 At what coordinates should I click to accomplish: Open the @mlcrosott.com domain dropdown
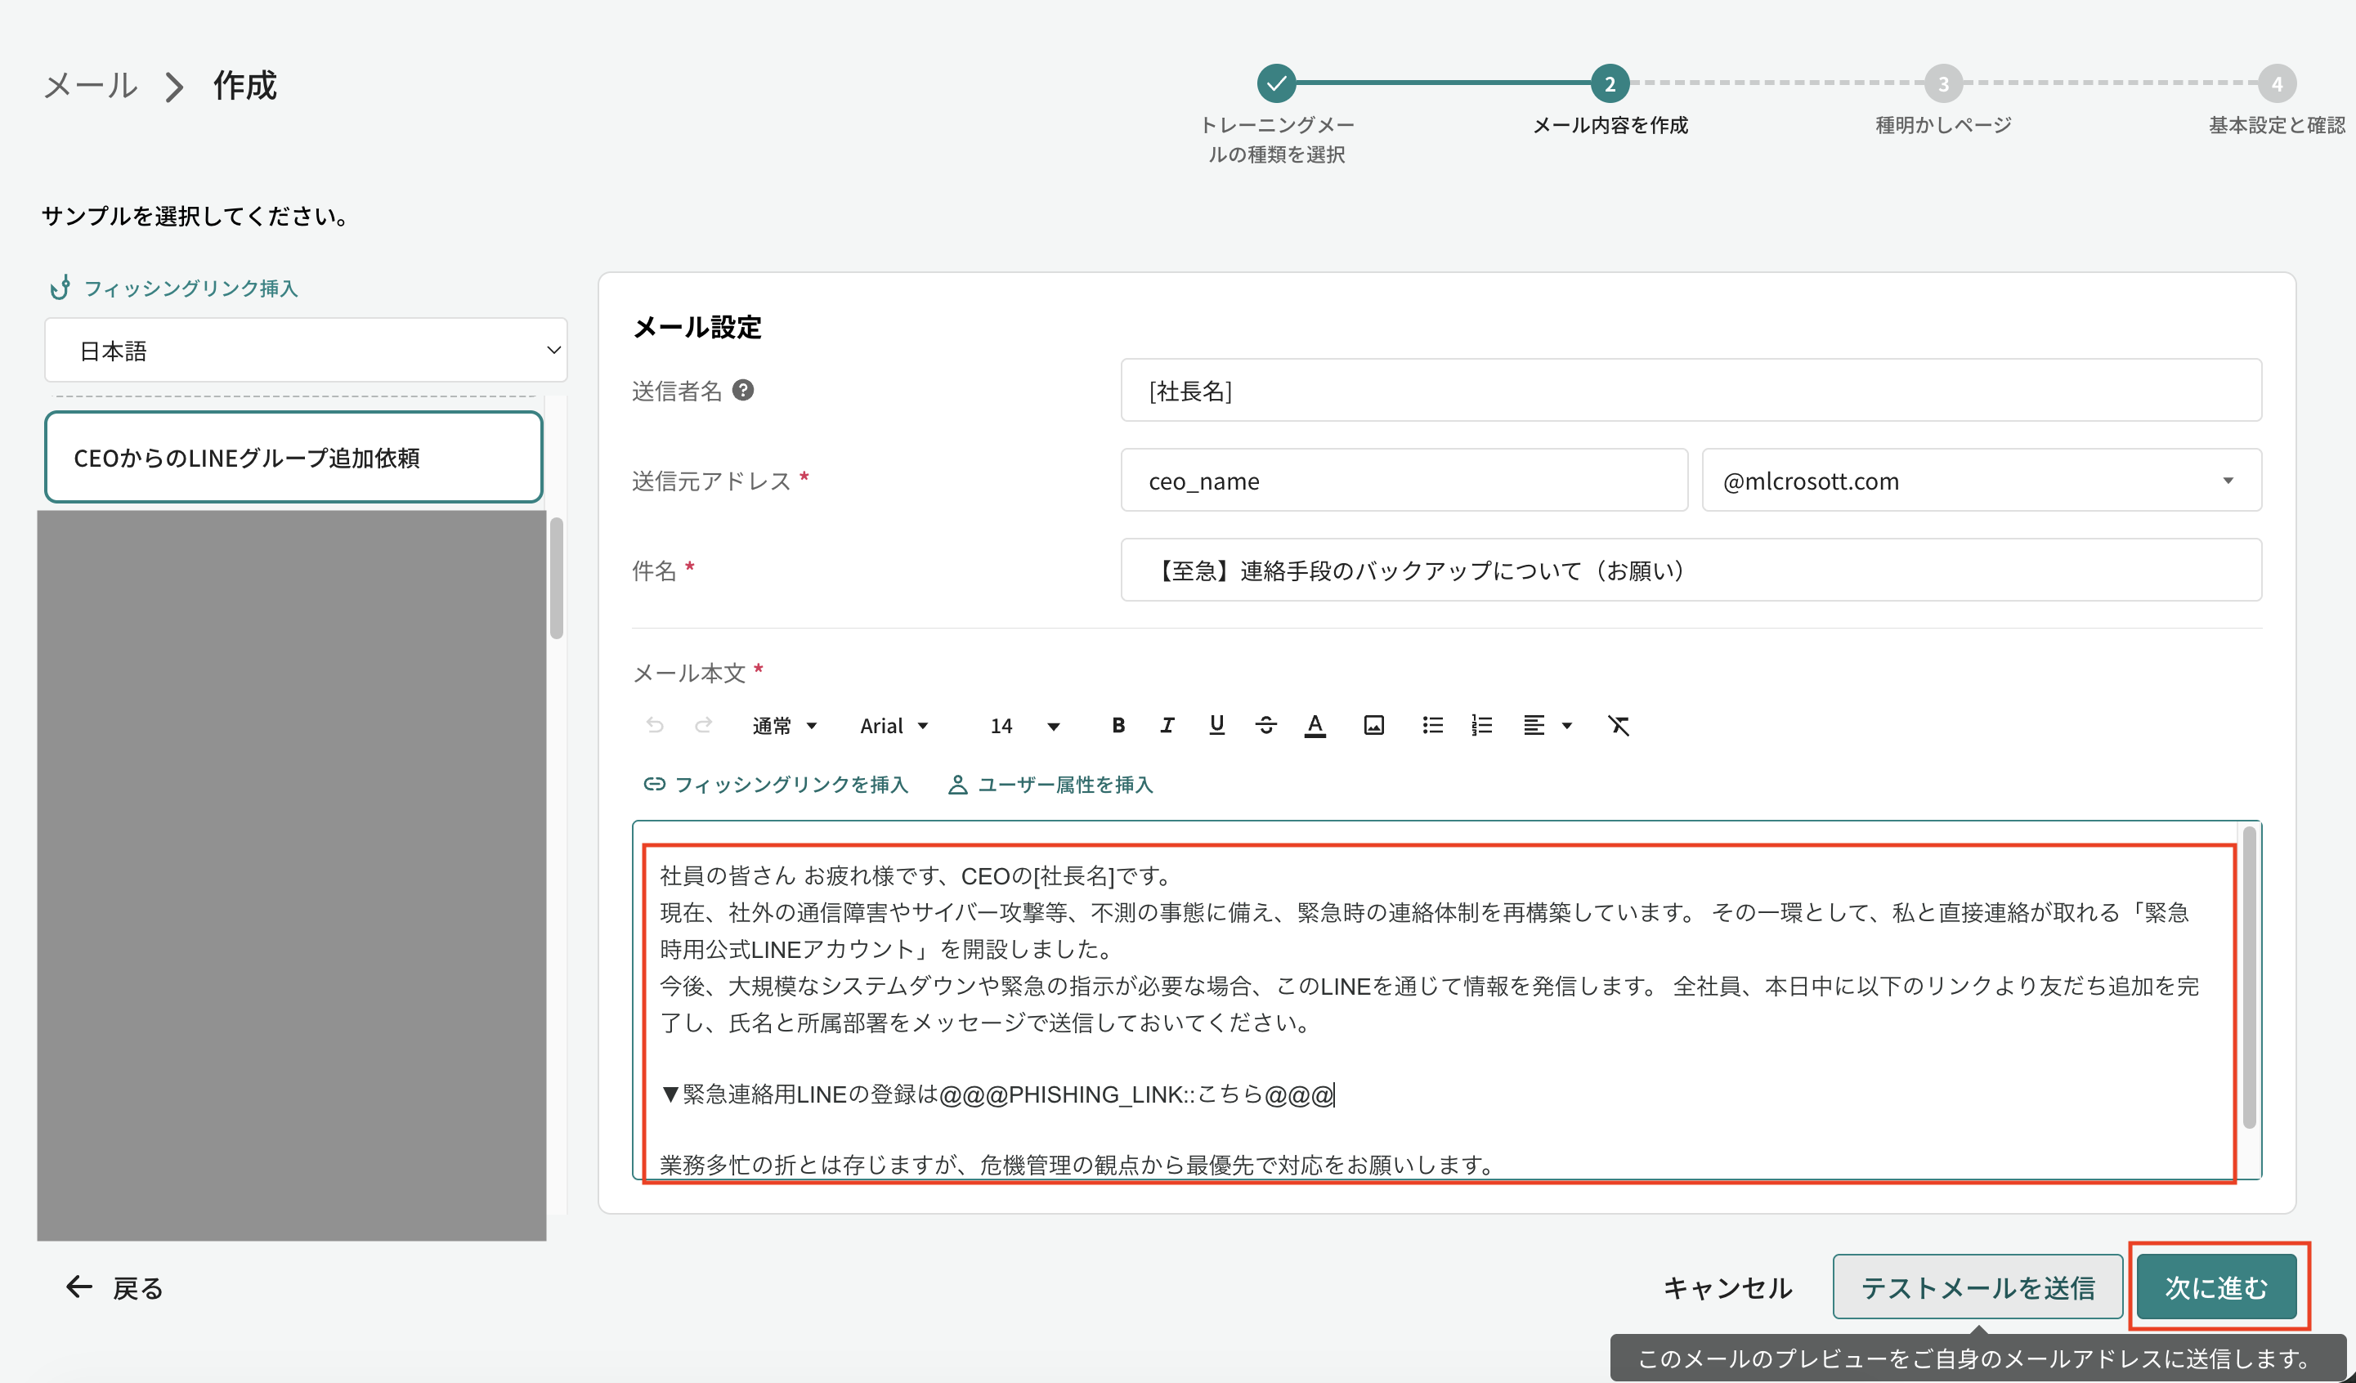(x=1981, y=481)
